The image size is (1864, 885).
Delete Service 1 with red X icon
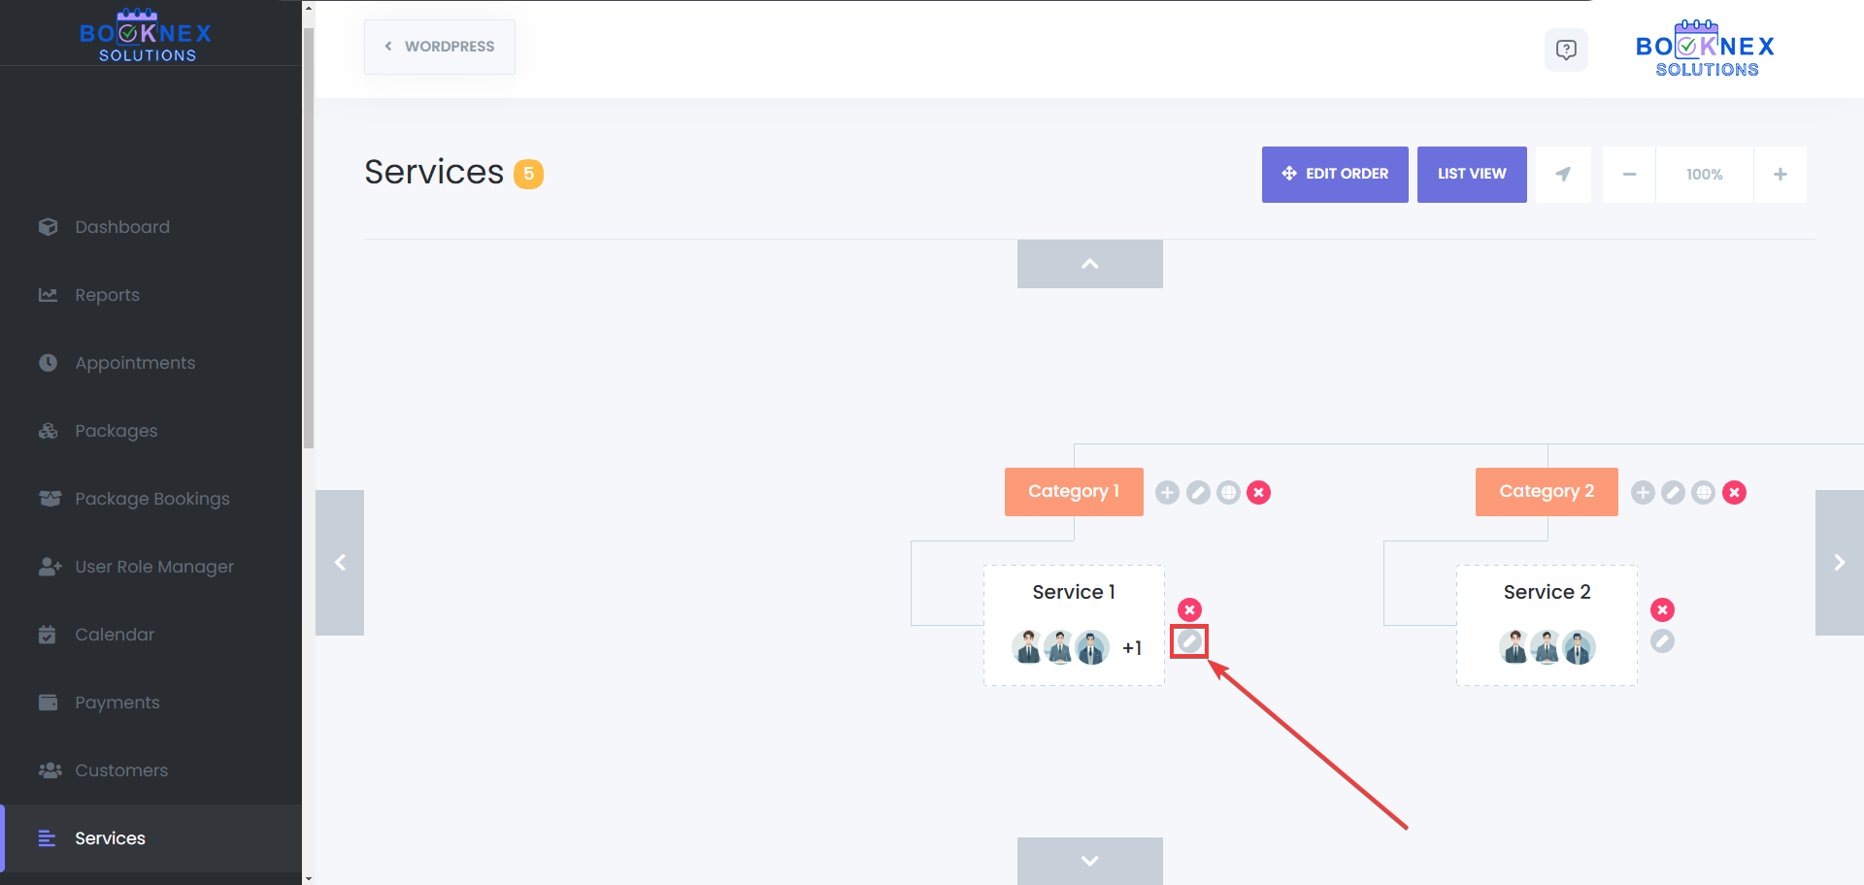point(1189,609)
